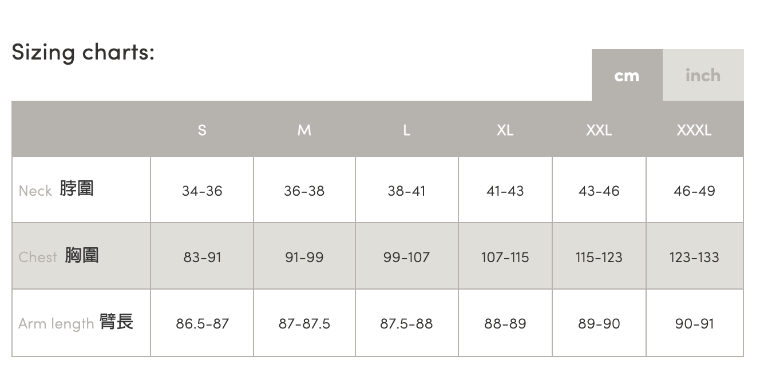Screen dimensions: 760x372
Task: Click the Neck row label
Action: click(x=56, y=189)
